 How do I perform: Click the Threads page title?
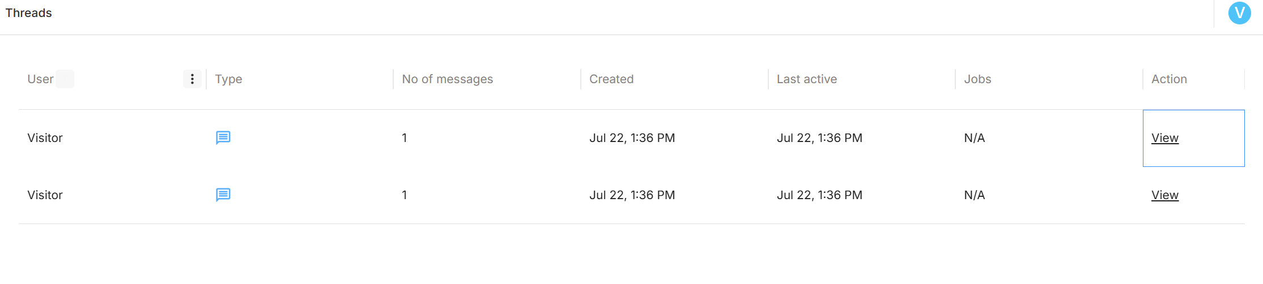coord(28,13)
